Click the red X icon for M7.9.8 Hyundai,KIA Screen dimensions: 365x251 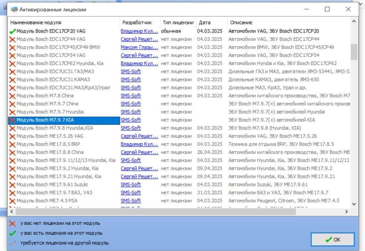(x=12, y=128)
